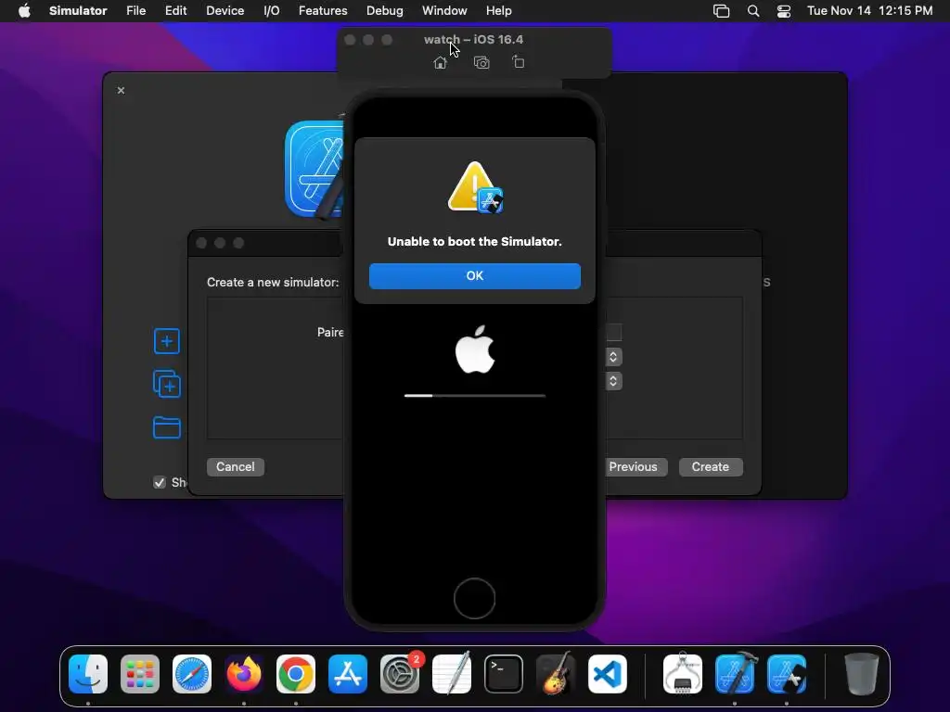Close the simulator window with its red button

point(350,39)
